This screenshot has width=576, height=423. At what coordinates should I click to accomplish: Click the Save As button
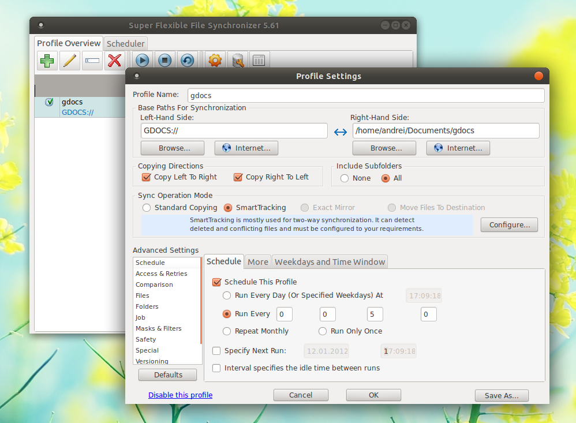click(x=502, y=395)
